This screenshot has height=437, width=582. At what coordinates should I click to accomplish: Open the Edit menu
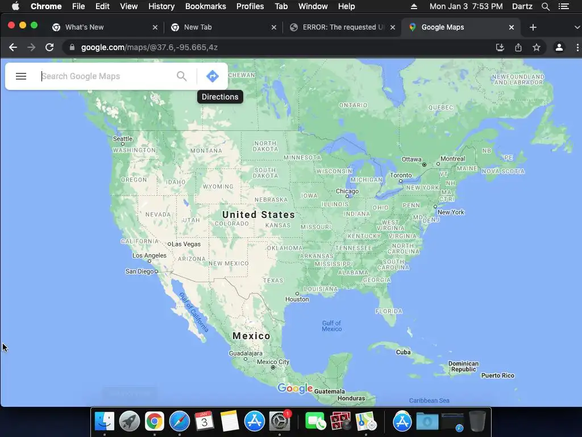coord(102,6)
